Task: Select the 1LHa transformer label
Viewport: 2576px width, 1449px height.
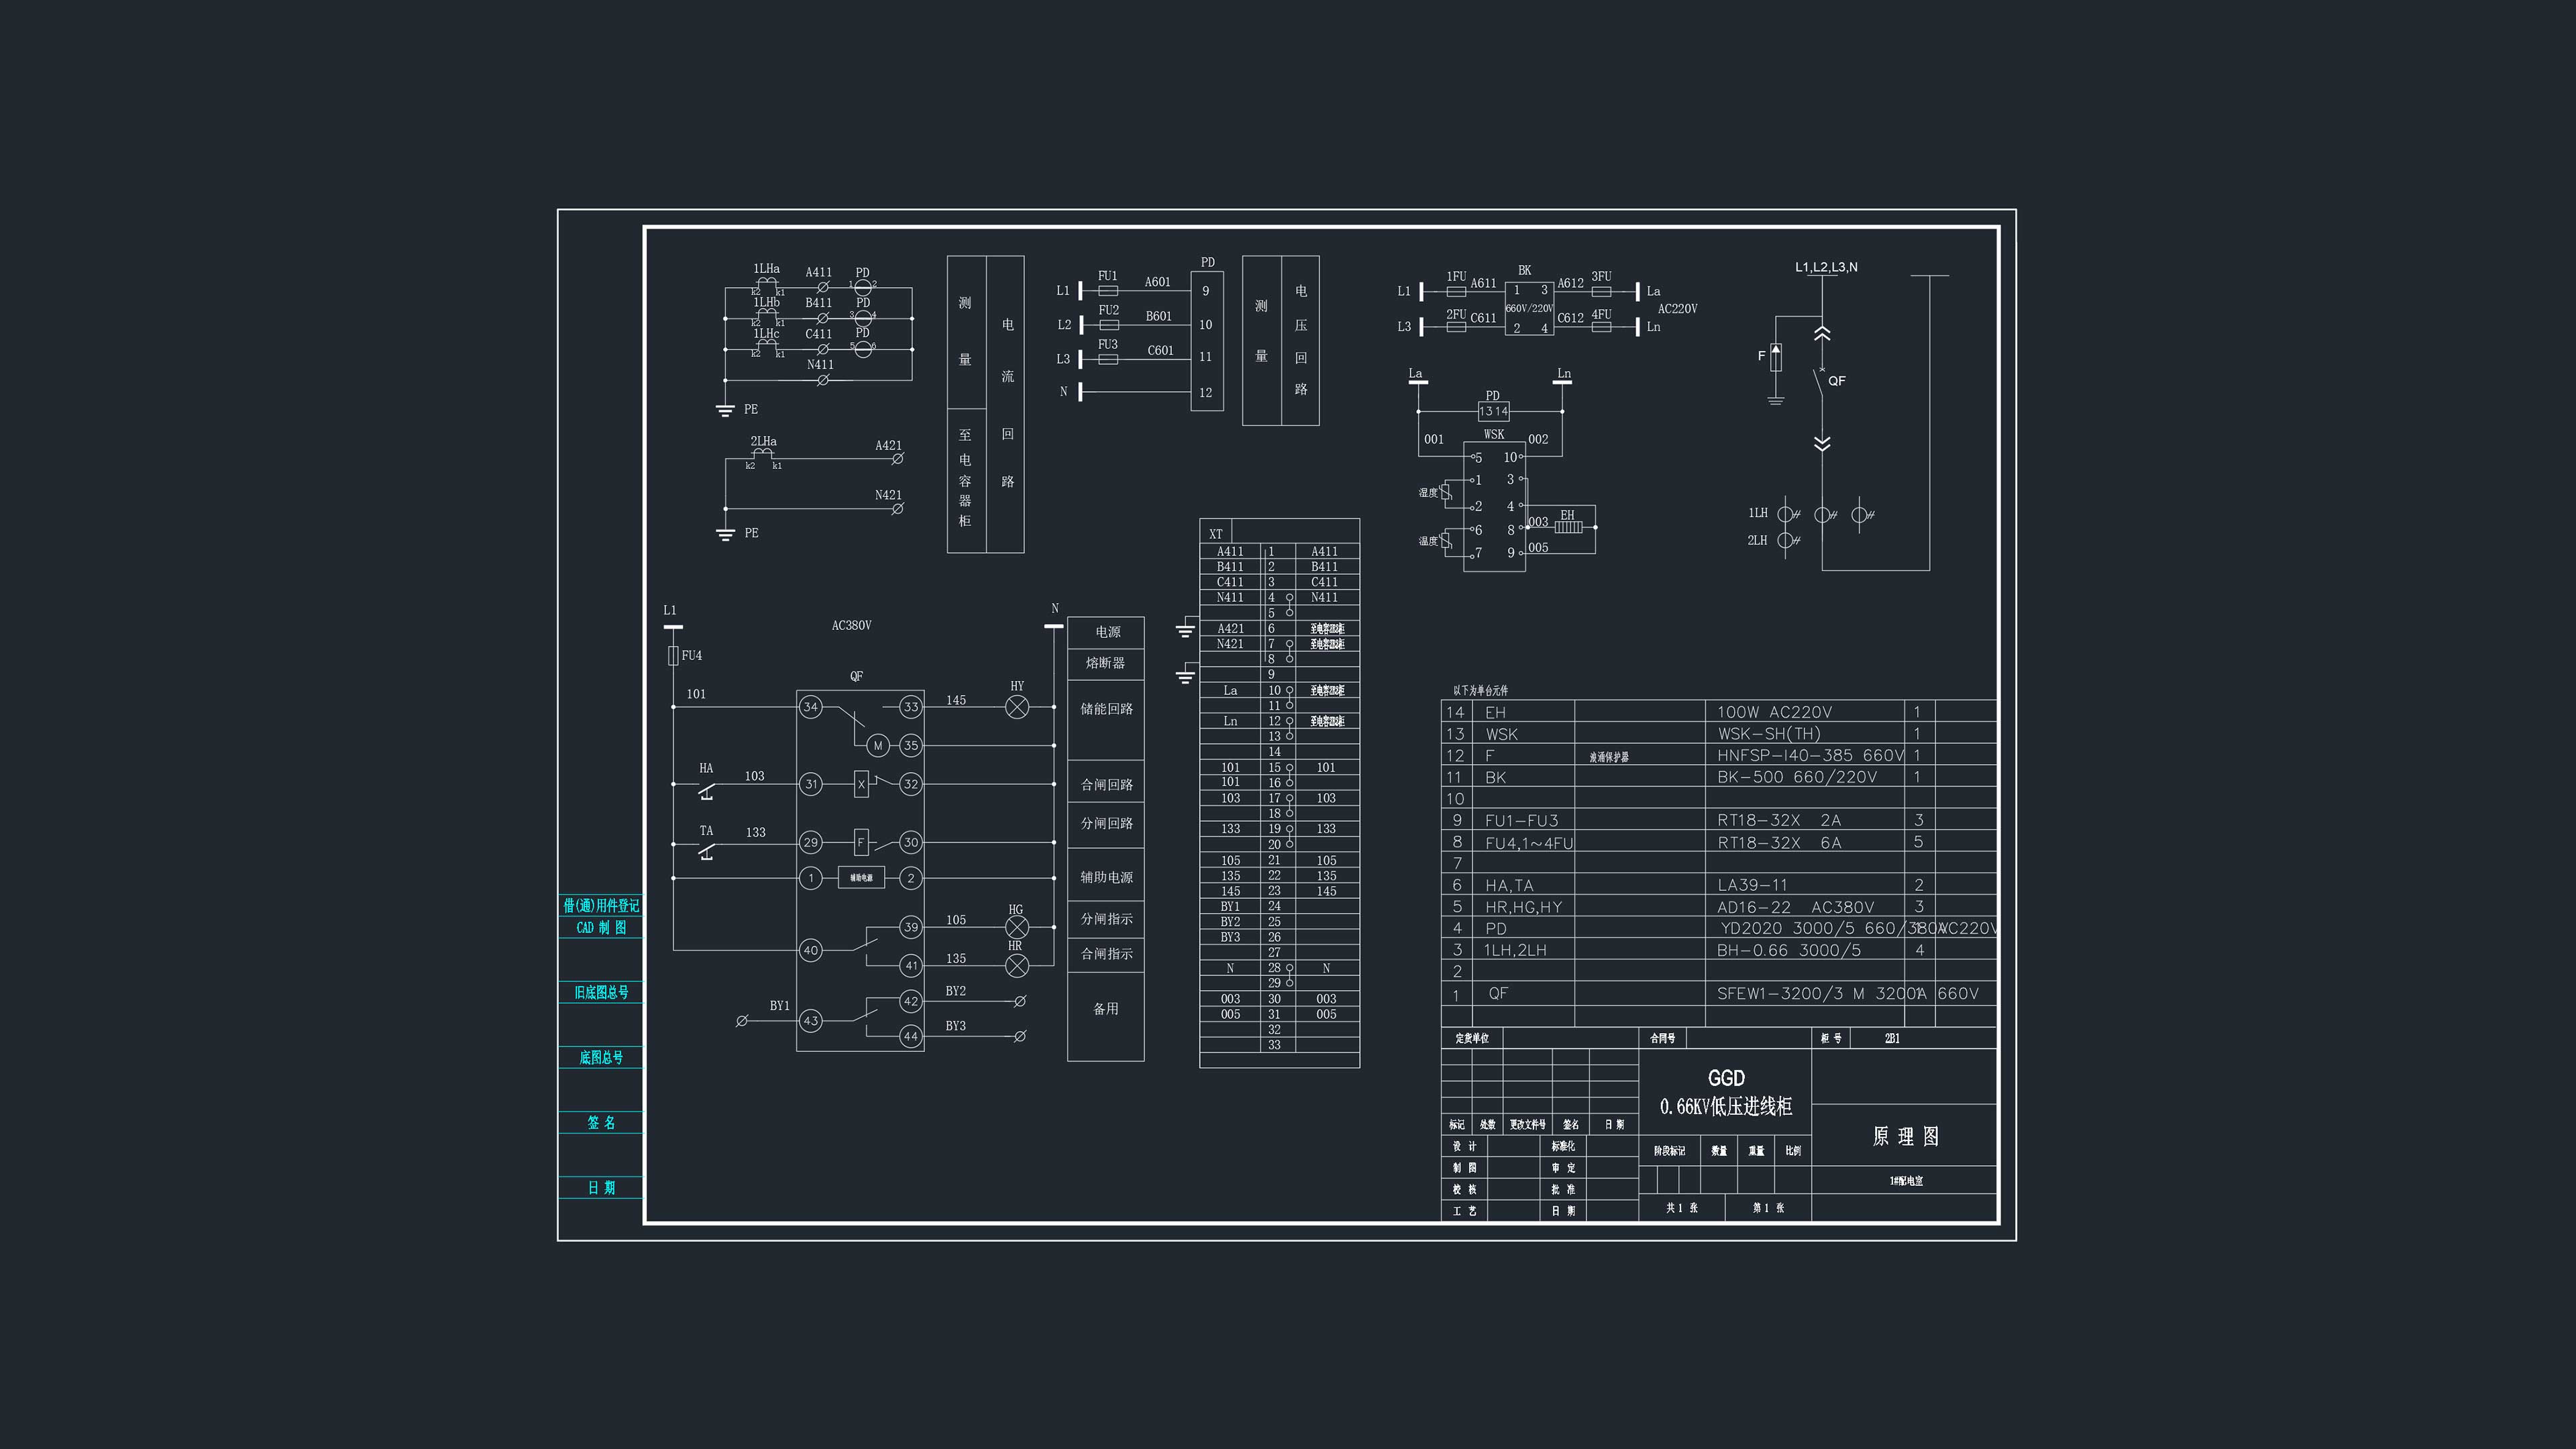Action: click(x=767, y=269)
